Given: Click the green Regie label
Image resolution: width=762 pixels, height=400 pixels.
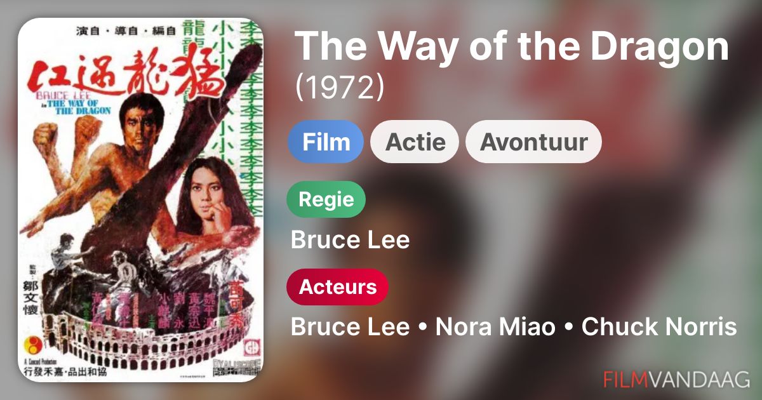Looking at the screenshot, I should coord(326,199).
